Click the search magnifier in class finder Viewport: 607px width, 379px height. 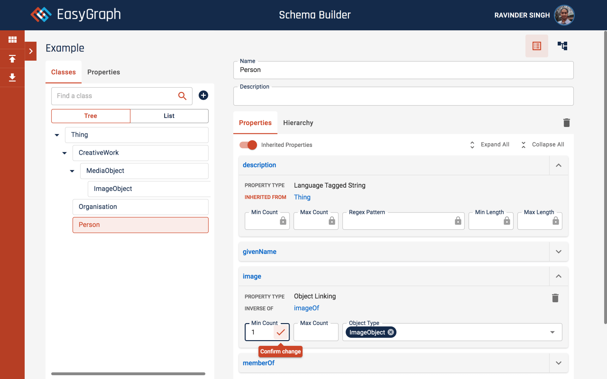click(182, 96)
